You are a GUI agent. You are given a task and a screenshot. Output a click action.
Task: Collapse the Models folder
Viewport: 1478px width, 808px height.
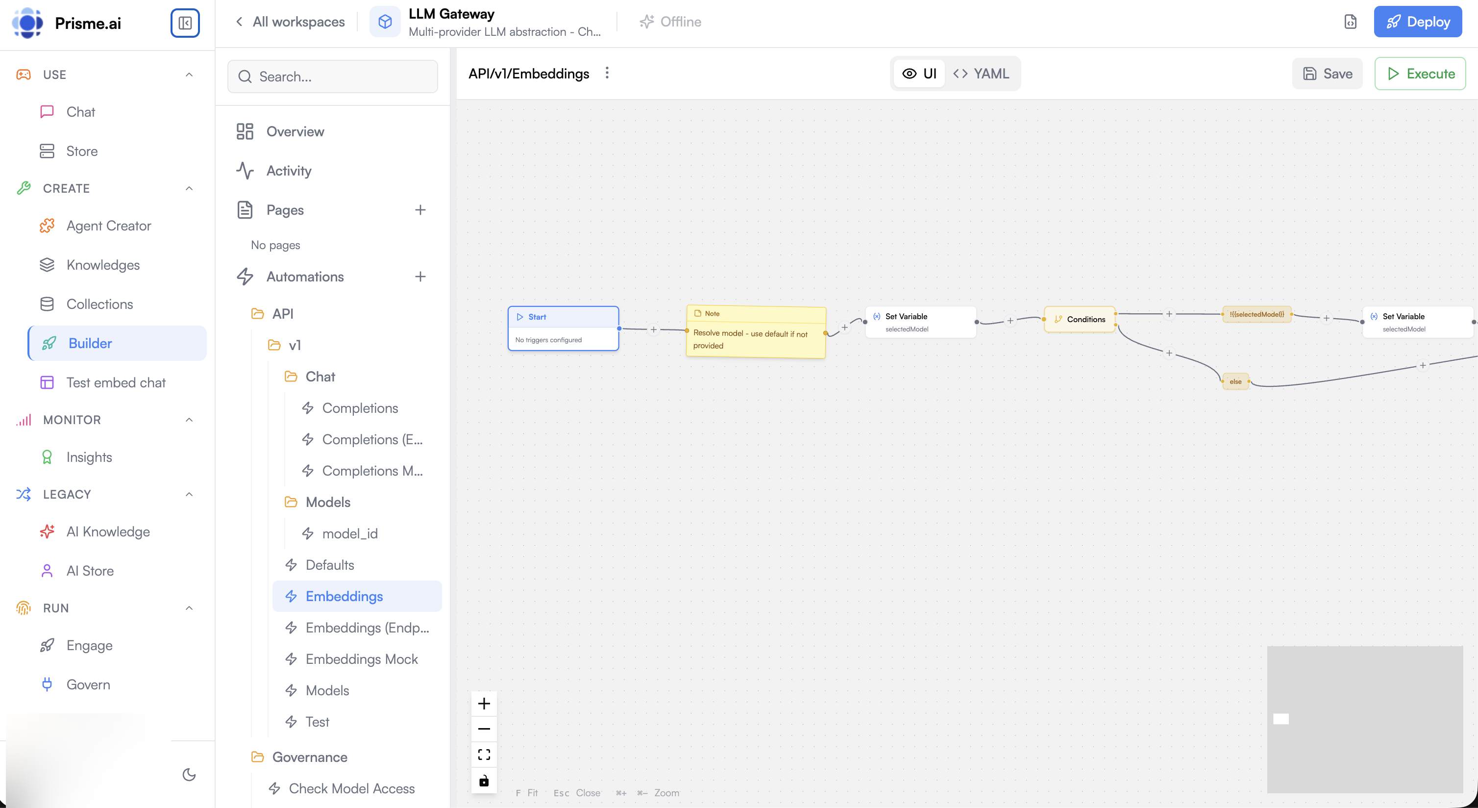pos(317,502)
